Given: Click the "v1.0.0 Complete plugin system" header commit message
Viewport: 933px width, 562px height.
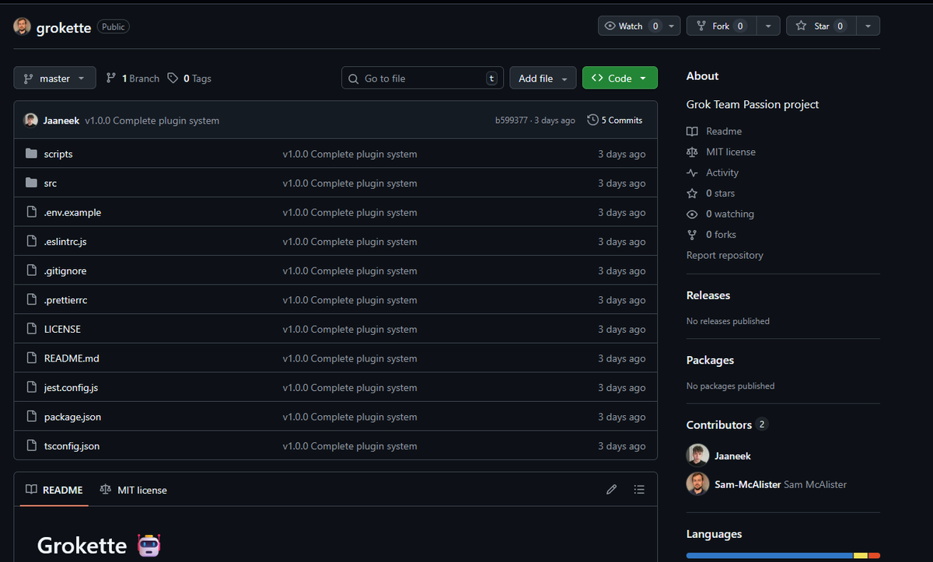Looking at the screenshot, I should [152, 120].
